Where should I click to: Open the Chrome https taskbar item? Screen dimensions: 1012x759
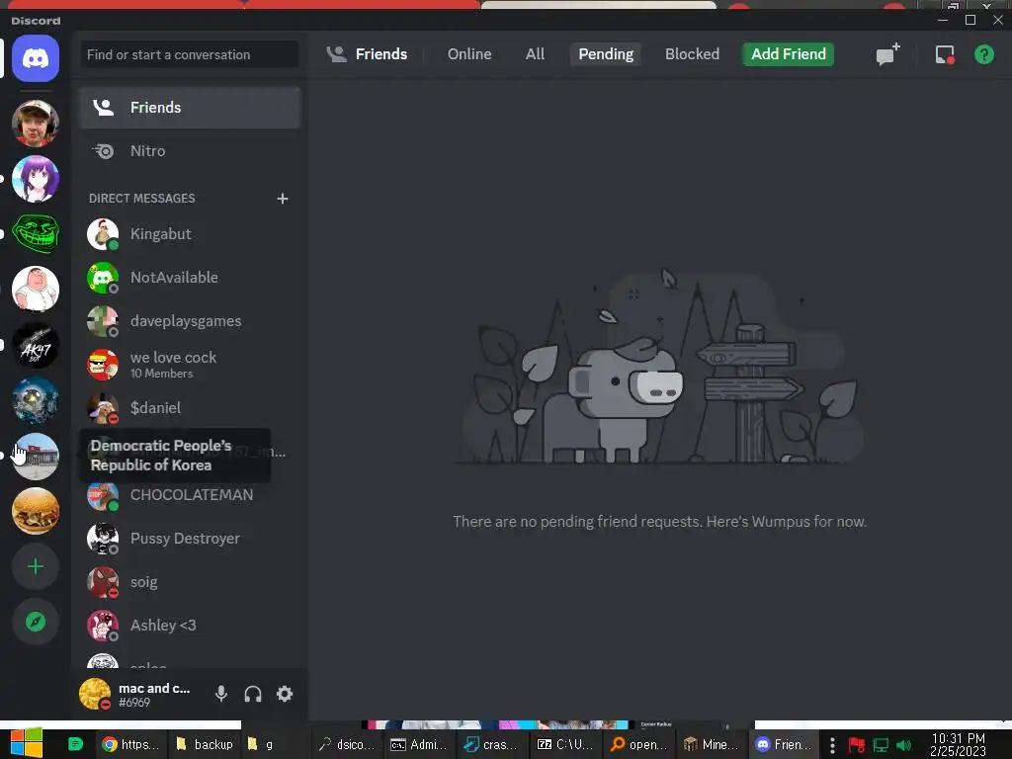[x=131, y=744]
